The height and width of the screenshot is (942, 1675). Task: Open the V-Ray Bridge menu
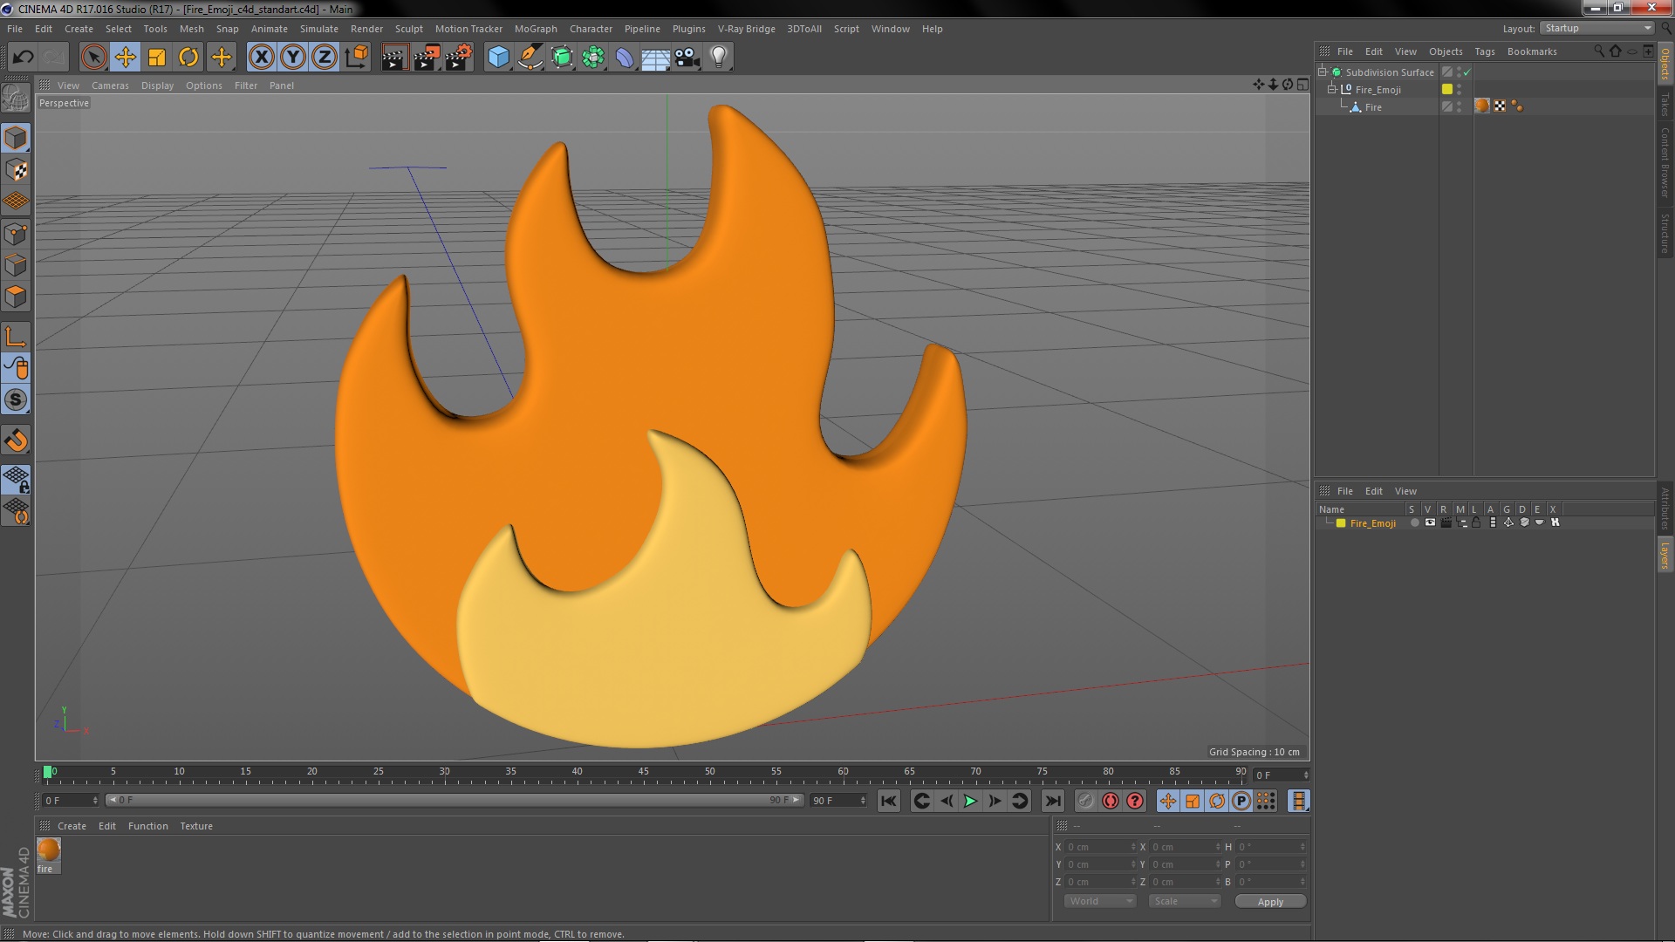click(746, 29)
